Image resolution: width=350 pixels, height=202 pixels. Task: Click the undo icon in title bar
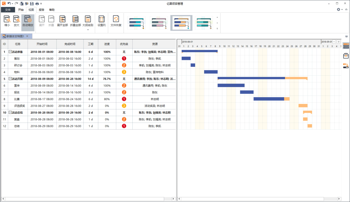[9, 4]
